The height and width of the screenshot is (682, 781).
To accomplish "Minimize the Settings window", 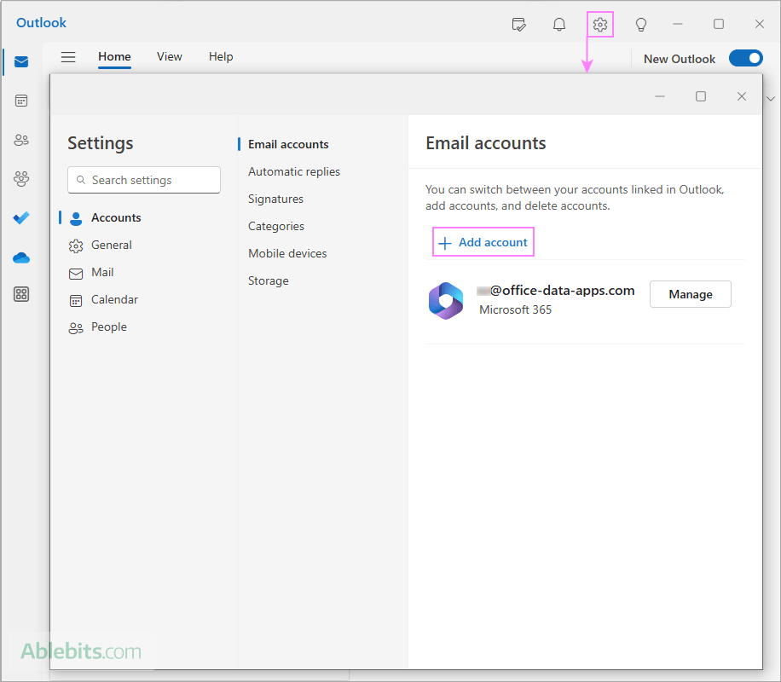I will (660, 96).
